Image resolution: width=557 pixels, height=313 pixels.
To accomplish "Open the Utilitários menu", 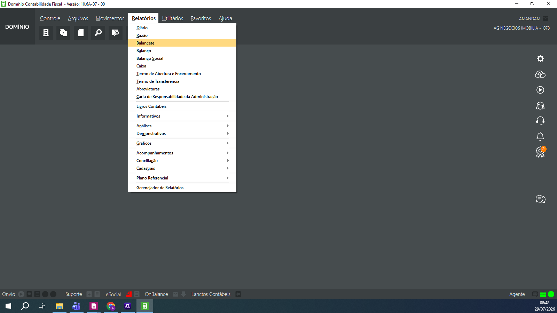I will click(x=173, y=18).
